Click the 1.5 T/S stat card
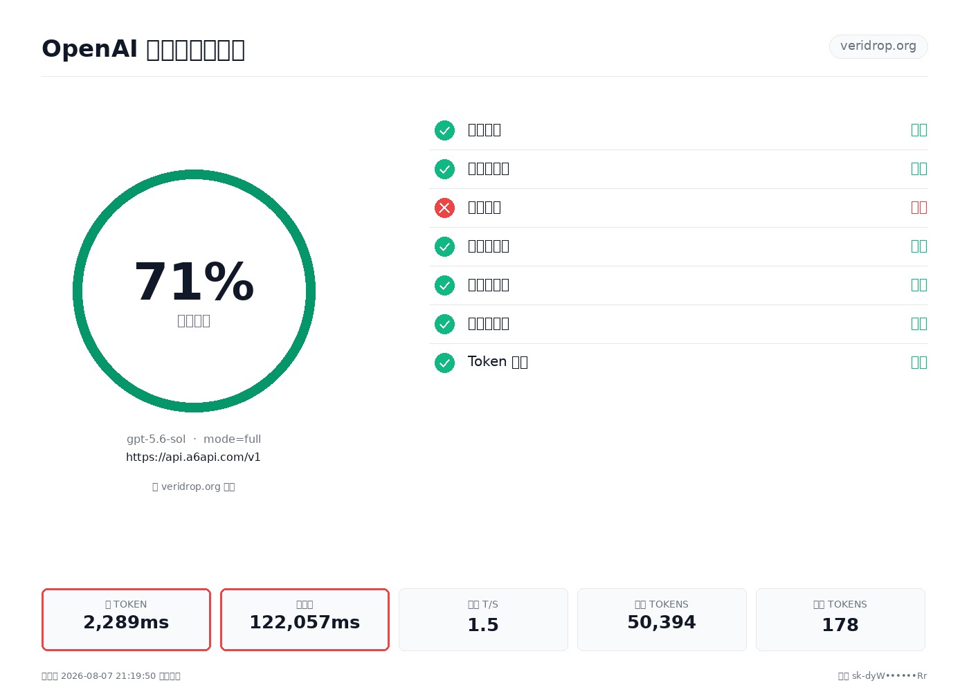Image resolution: width=969 pixels, height=692 pixels. 483,619
